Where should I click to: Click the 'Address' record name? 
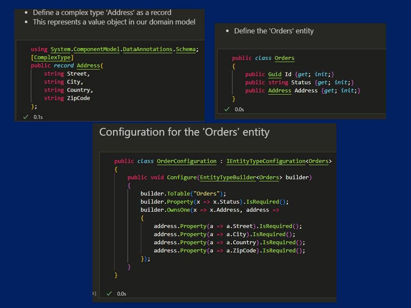click(x=88, y=65)
